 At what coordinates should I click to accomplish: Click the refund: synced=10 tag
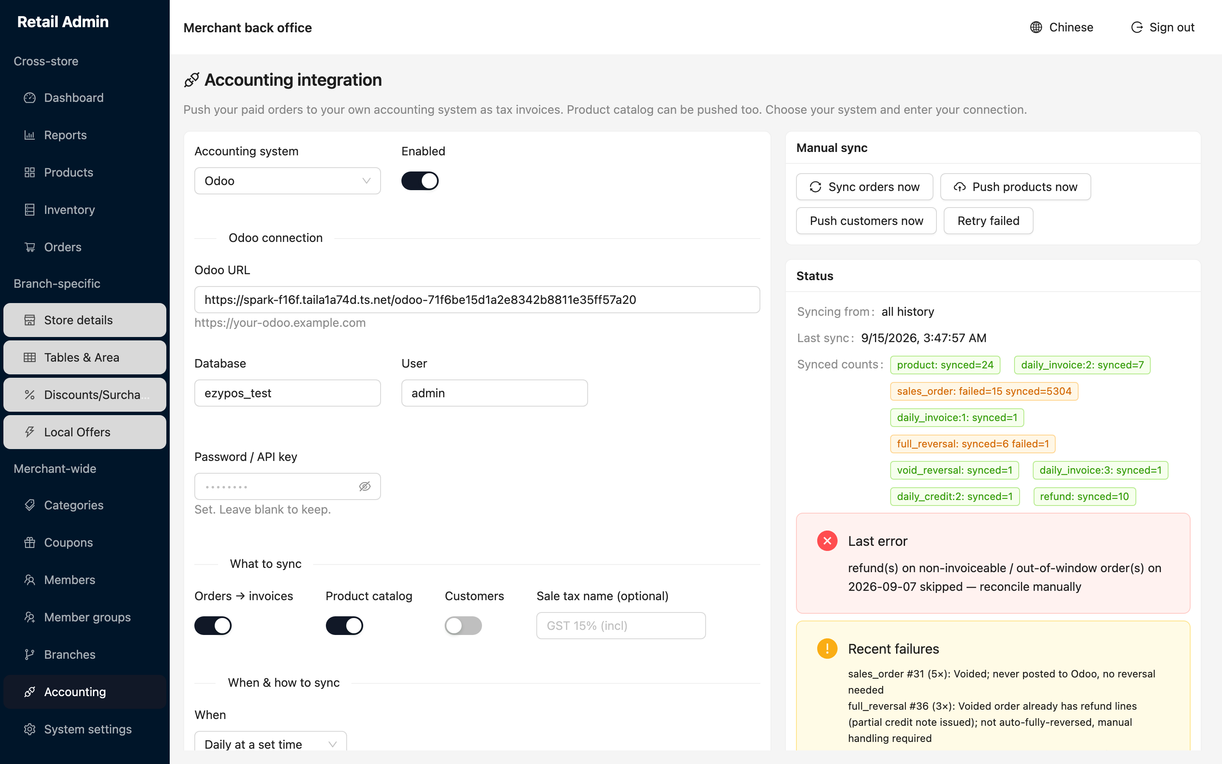point(1084,496)
